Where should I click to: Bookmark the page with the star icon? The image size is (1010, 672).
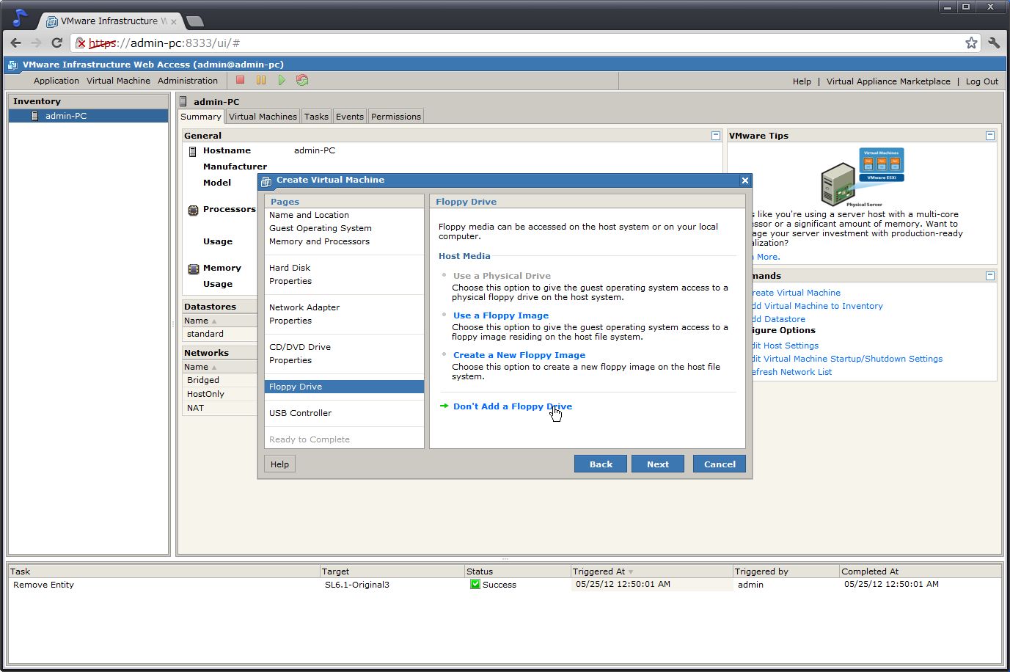(971, 43)
